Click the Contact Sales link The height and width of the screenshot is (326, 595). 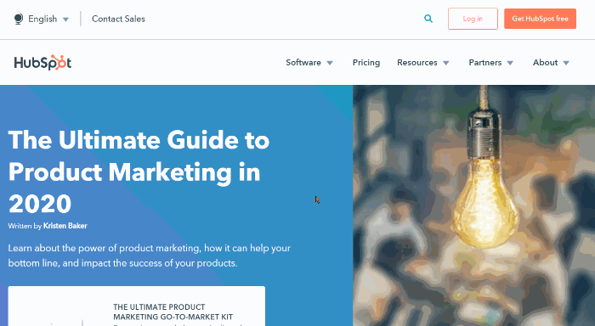point(118,19)
